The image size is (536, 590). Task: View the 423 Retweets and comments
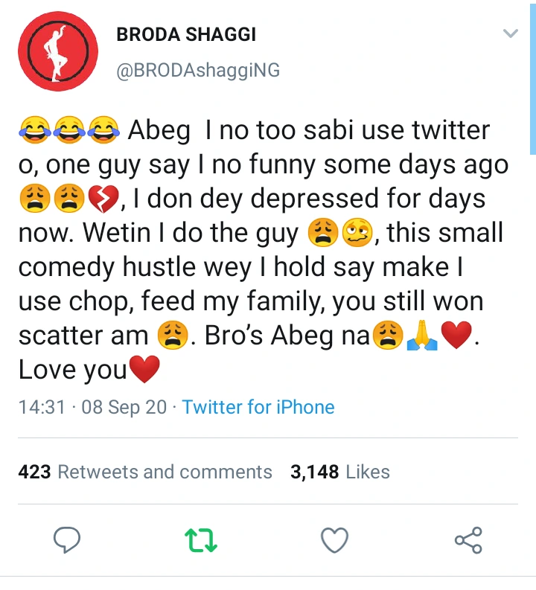pyautogui.click(x=144, y=472)
